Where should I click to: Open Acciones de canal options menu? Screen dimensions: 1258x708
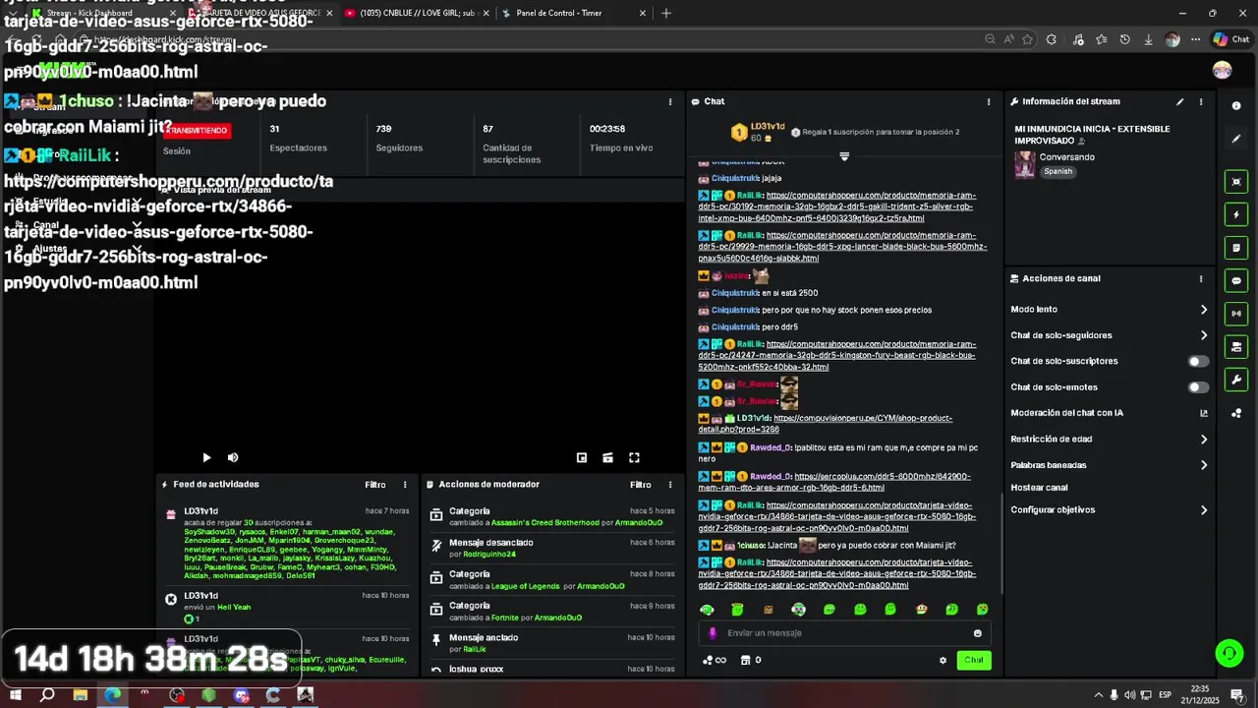(1201, 278)
